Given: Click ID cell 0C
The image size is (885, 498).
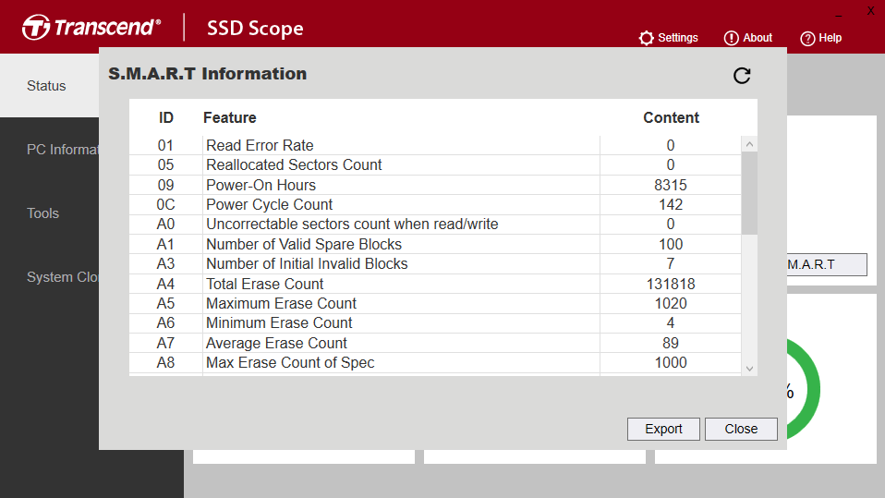Looking at the screenshot, I should click(165, 204).
